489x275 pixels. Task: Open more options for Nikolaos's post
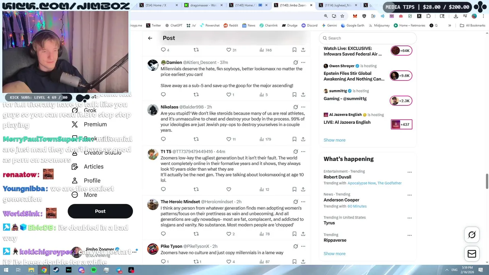[x=303, y=107]
